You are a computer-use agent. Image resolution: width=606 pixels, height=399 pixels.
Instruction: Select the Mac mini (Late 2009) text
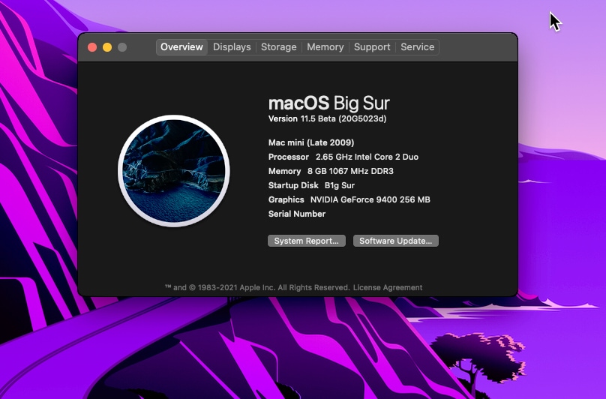pyautogui.click(x=311, y=142)
